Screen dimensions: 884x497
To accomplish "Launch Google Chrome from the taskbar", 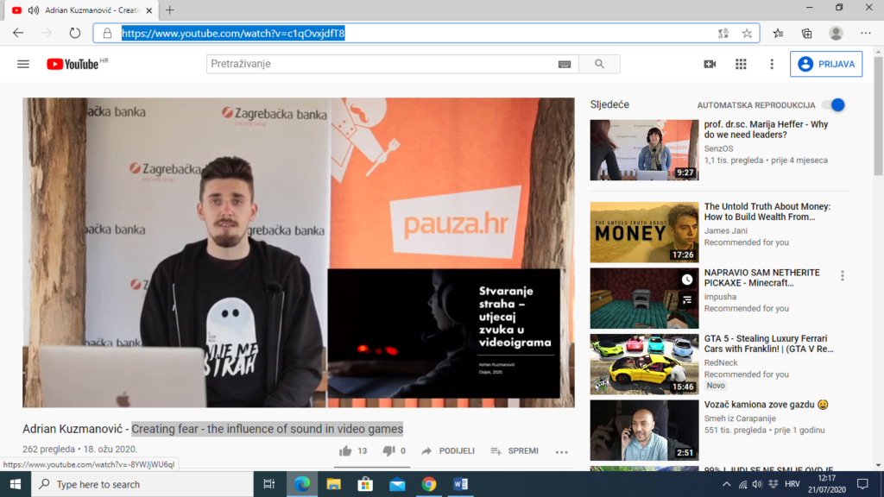I will pos(428,484).
